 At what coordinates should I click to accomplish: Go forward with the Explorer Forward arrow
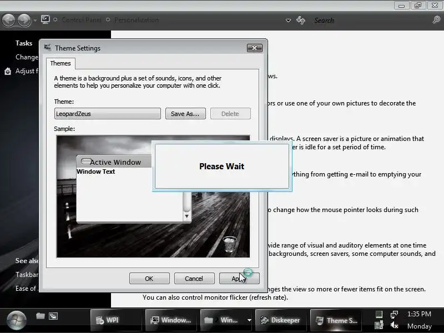(24, 21)
